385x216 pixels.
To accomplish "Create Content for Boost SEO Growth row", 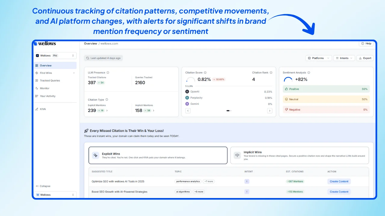I will [x=339, y=192].
